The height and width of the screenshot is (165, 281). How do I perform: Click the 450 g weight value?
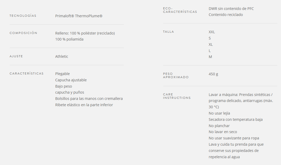pos(213,74)
